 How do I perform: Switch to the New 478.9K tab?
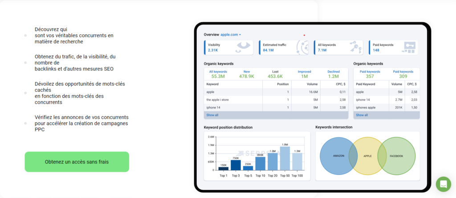coord(247,74)
